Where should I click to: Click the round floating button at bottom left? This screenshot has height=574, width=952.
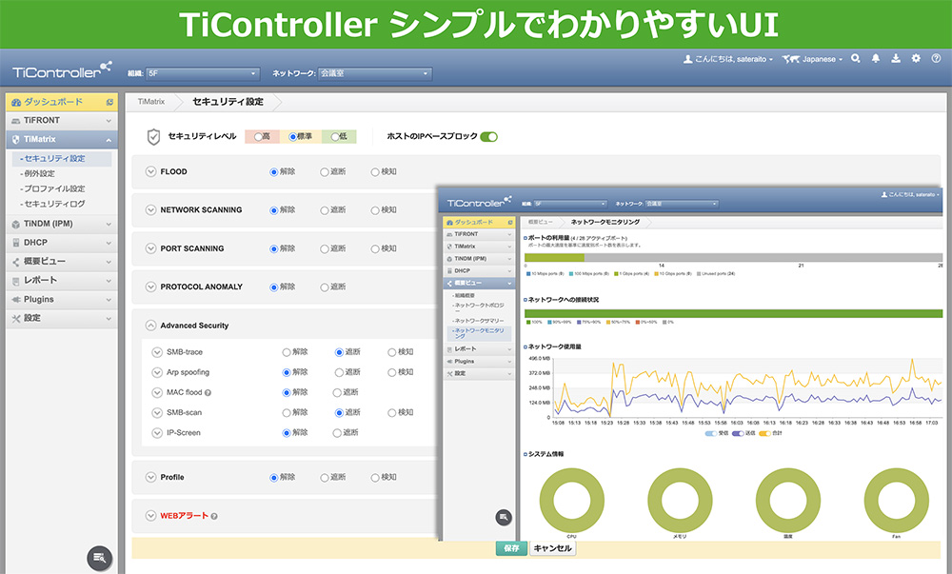click(x=100, y=559)
